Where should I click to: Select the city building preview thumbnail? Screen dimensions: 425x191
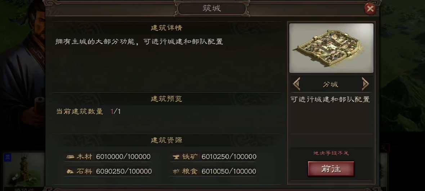331,48
